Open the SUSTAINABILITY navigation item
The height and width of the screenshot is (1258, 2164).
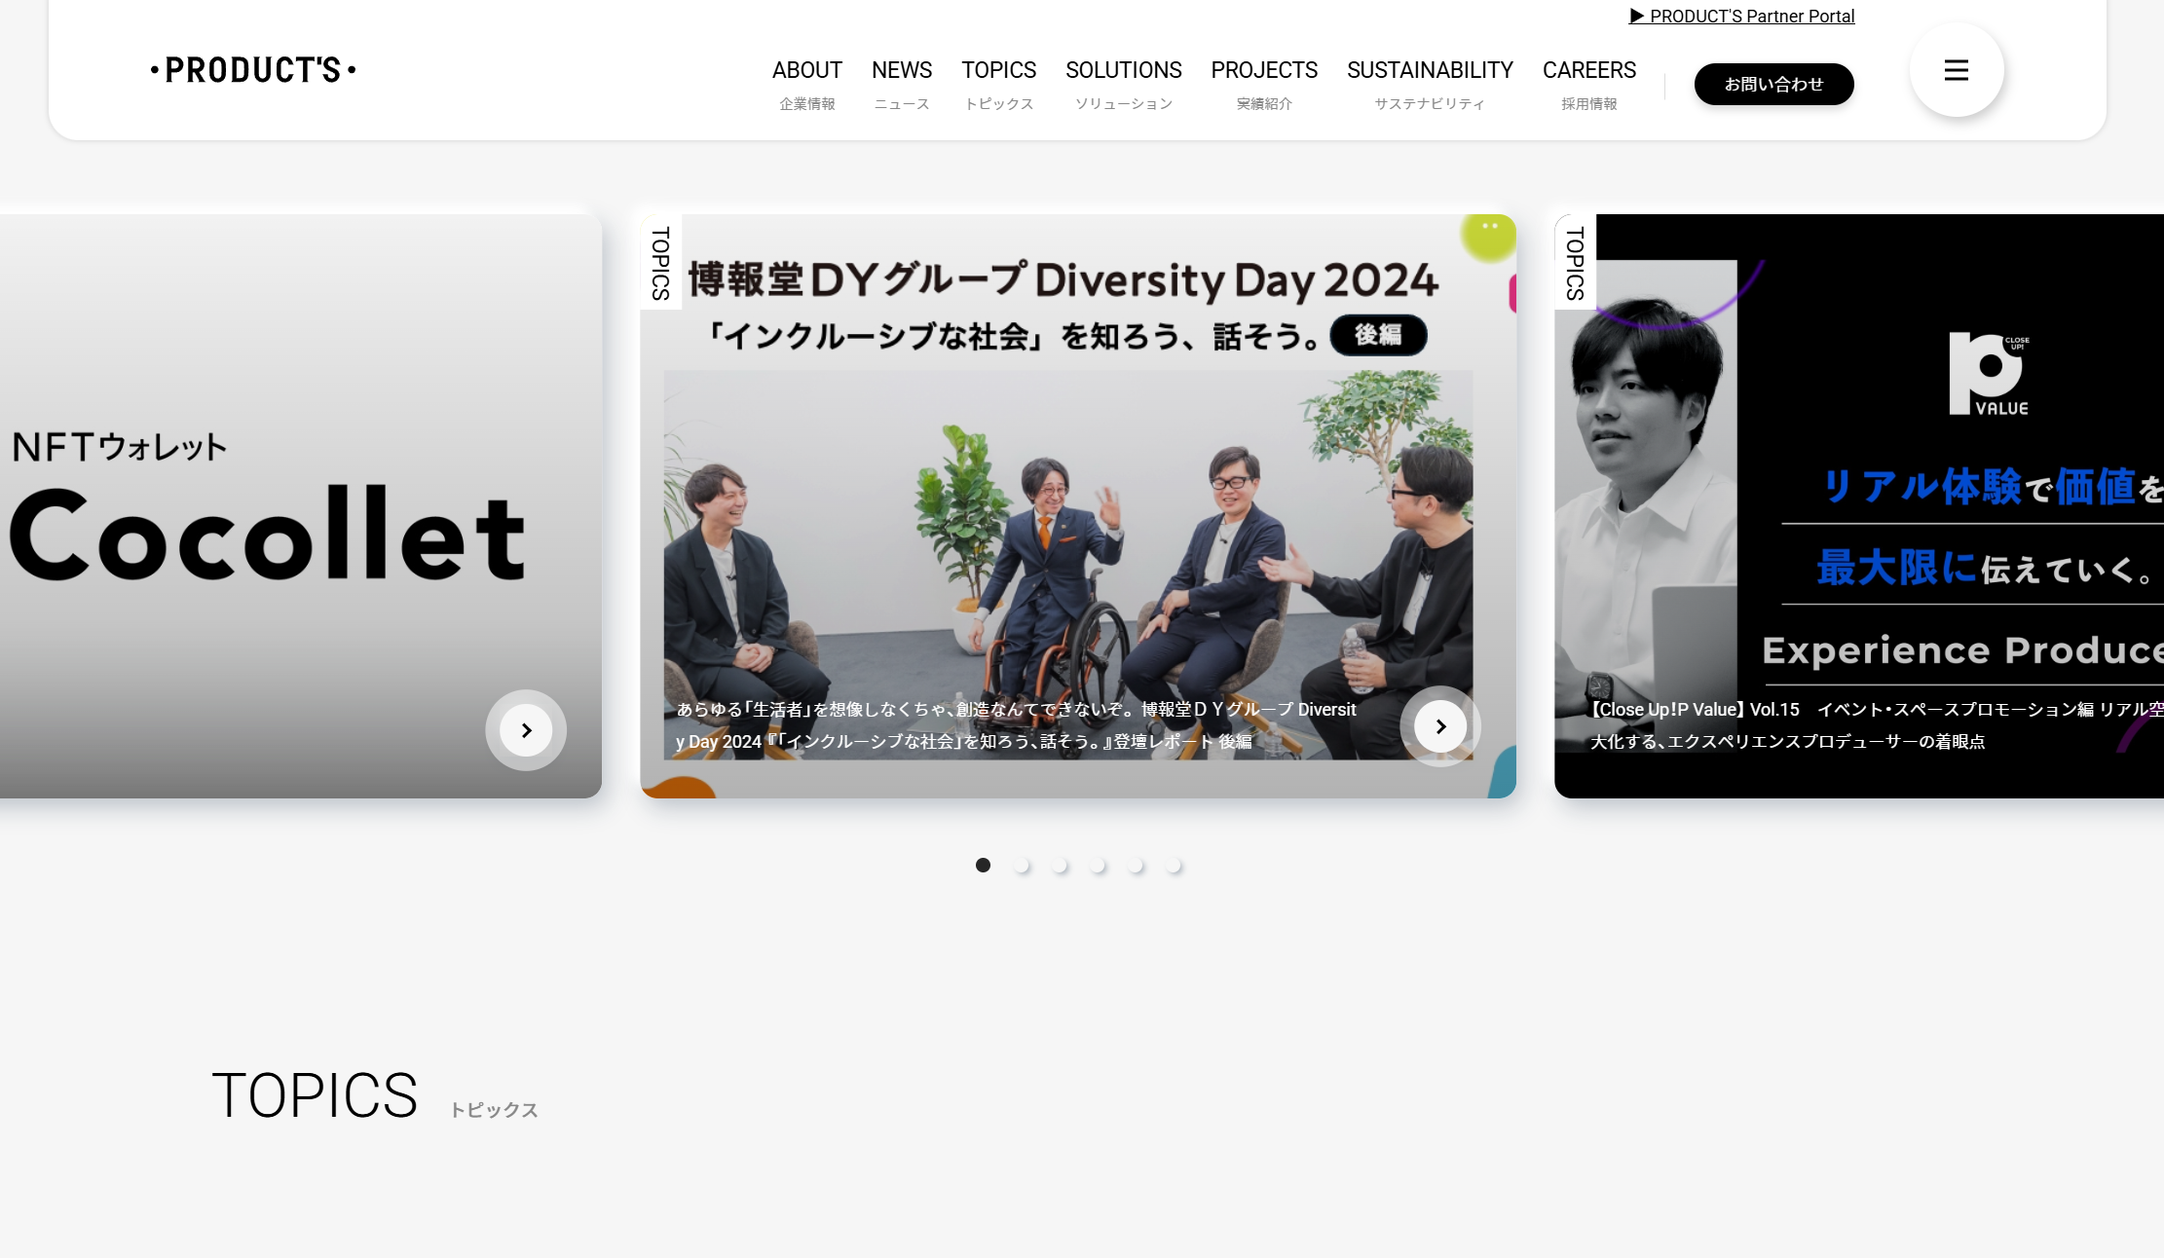click(x=1430, y=84)
